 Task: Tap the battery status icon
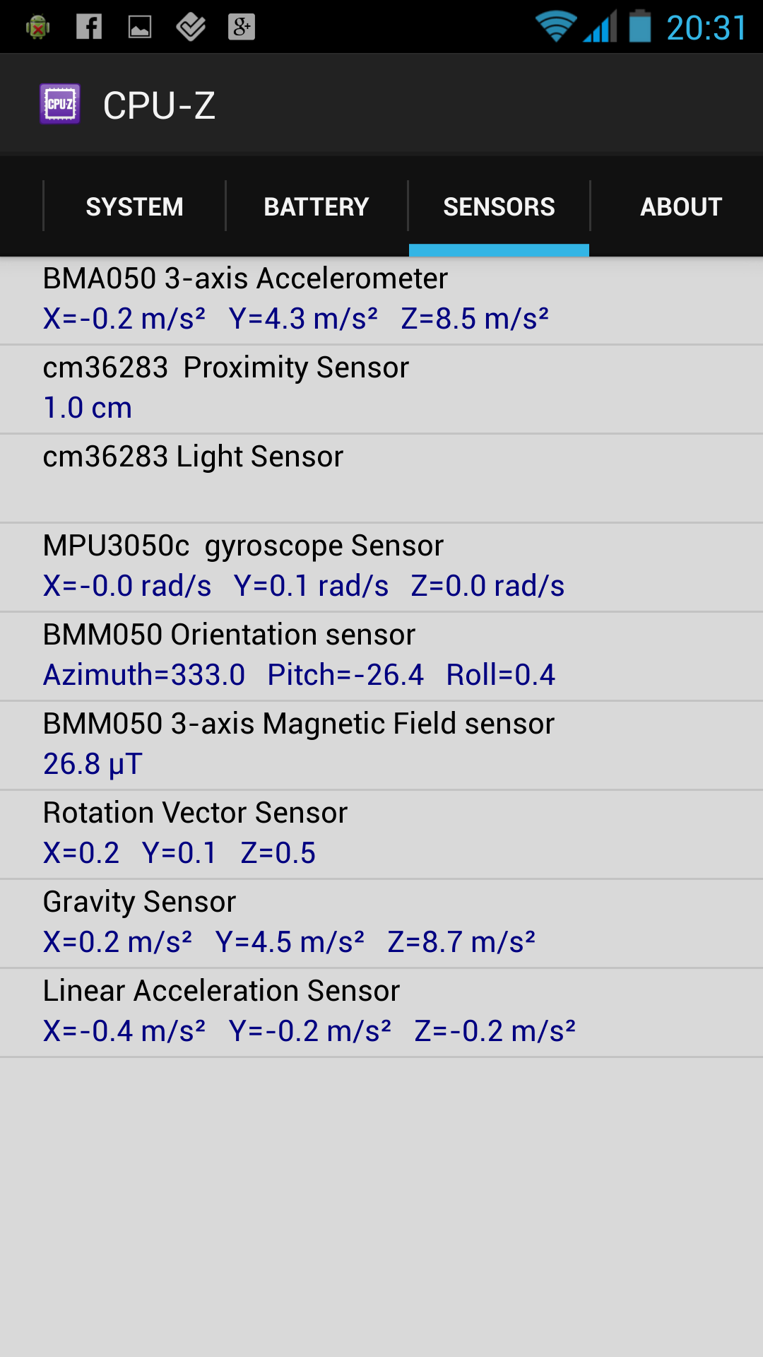pos(640,26)
